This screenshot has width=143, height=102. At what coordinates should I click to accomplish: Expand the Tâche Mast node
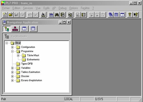pyautogui.click(x=18, y=55)
